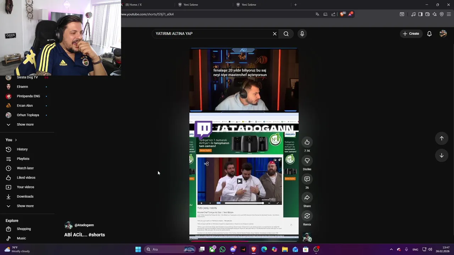Open Music under Explore
Viewport: 454px width, 255px height.
coord(27,238)
